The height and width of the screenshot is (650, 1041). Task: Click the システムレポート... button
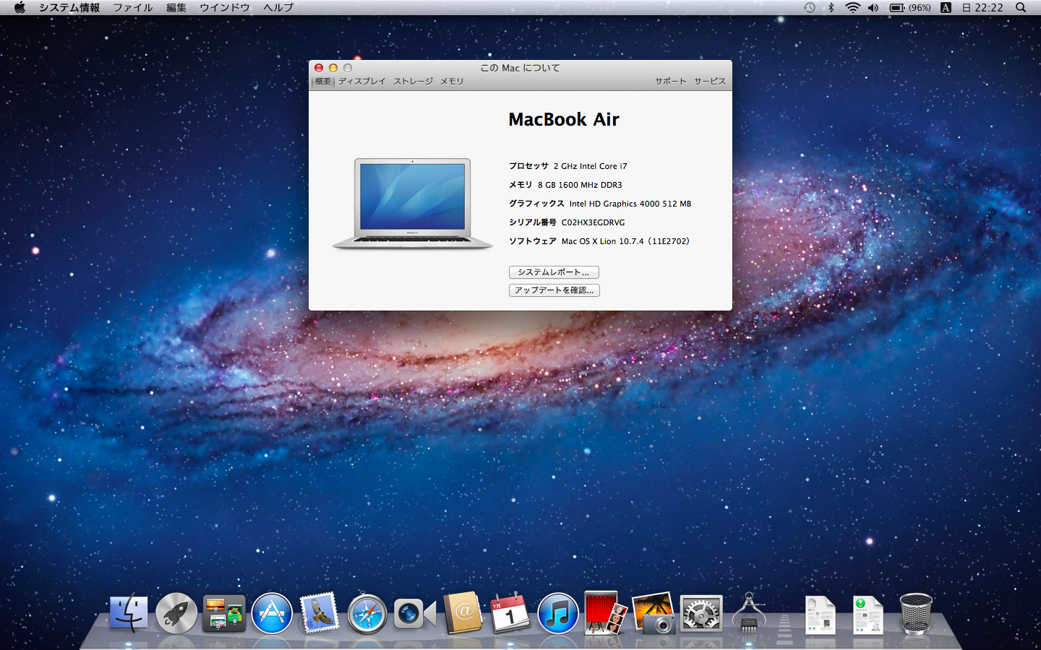click(x=554, y=272)
